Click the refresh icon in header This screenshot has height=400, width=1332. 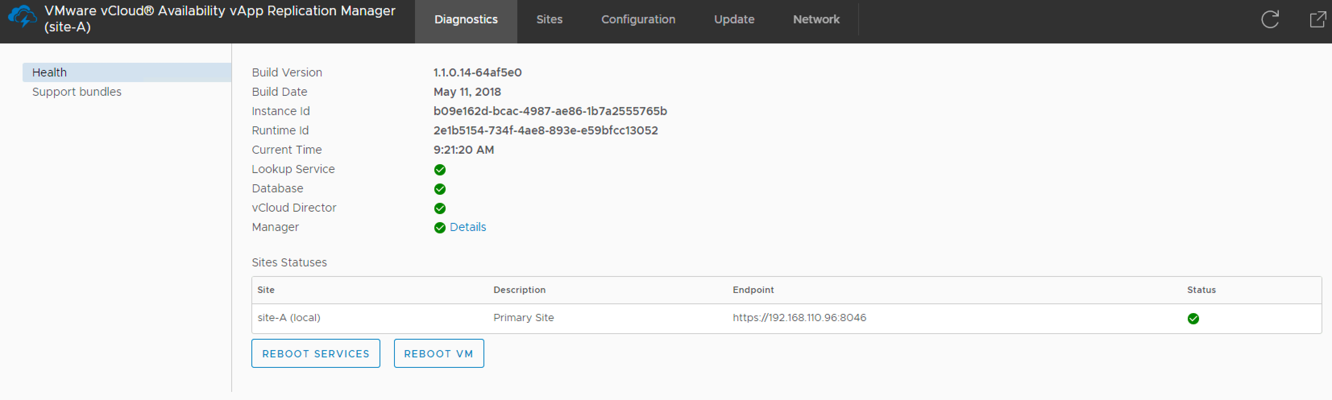point(1270,20)
